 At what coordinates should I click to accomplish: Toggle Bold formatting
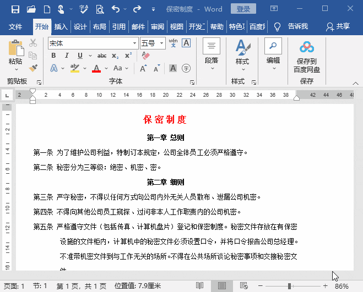pyautogui.click(x=53, y=56)
